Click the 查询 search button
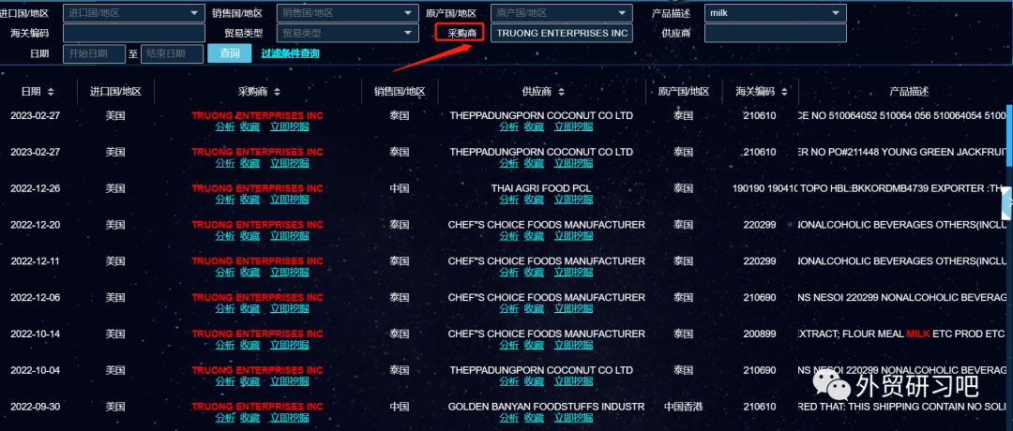1013x431 pixels. [230, 53]
